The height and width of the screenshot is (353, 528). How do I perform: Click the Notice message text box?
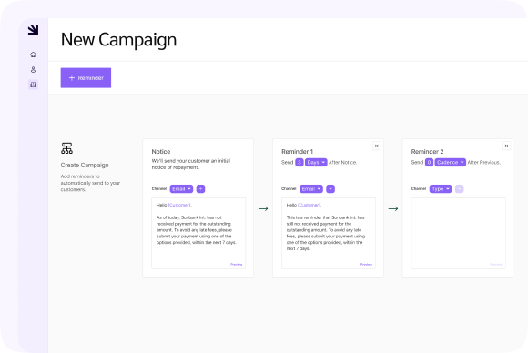pyautogui.click(x=198, y=233)
